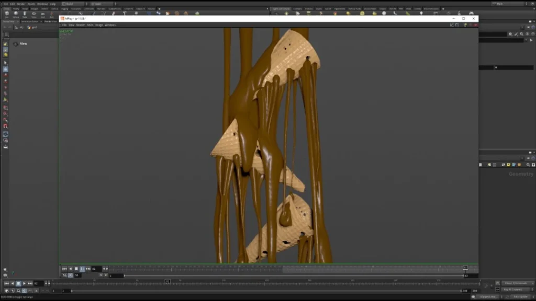The width and height of the screenshot is (536, 301).
Task: Open the Main radial menu dropdown
Action: tap(104, 4)
